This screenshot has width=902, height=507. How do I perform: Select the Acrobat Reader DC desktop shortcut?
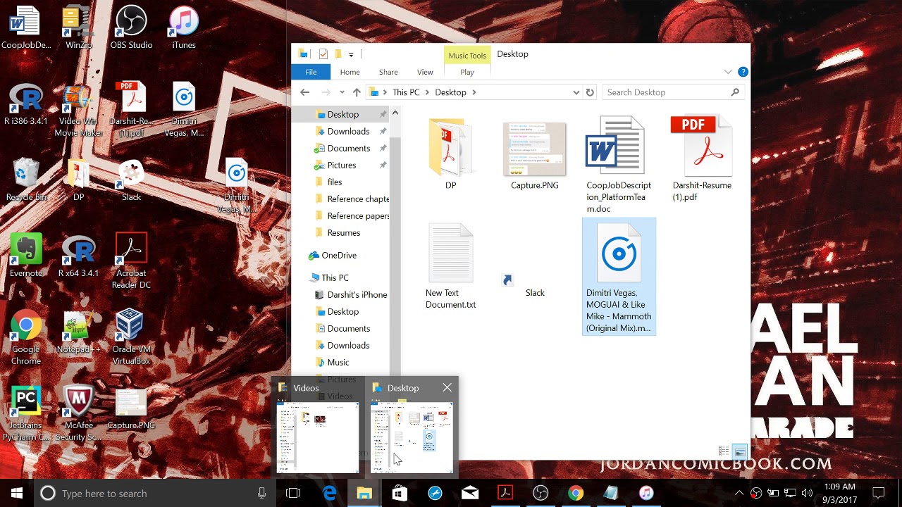(131, 261)
